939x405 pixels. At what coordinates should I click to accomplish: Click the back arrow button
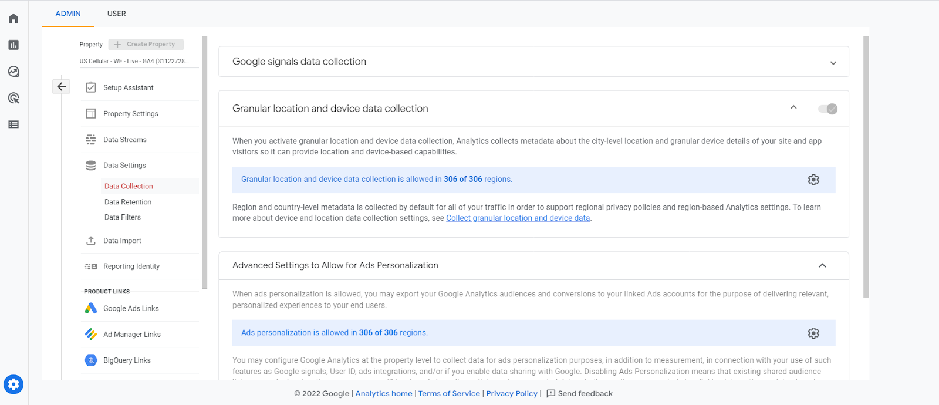[x=61, y=87]
